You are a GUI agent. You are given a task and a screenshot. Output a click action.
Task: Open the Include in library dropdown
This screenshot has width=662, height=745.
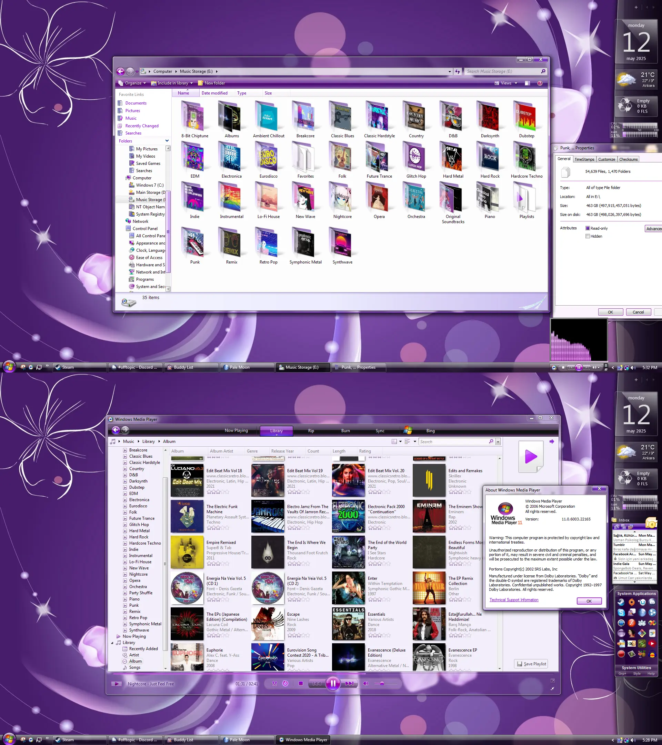point(172,83)
